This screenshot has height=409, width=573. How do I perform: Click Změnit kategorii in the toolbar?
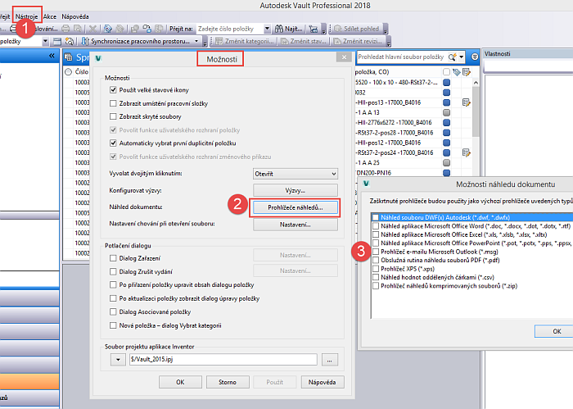pyautogui.click(x=245, y=41)
